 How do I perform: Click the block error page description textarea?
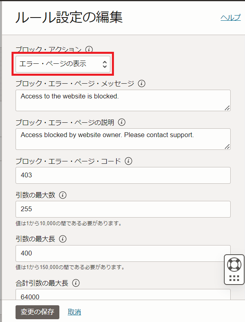[123, 139]
